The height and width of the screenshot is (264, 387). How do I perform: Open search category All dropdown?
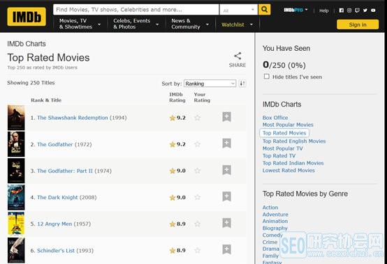point(238,10)
